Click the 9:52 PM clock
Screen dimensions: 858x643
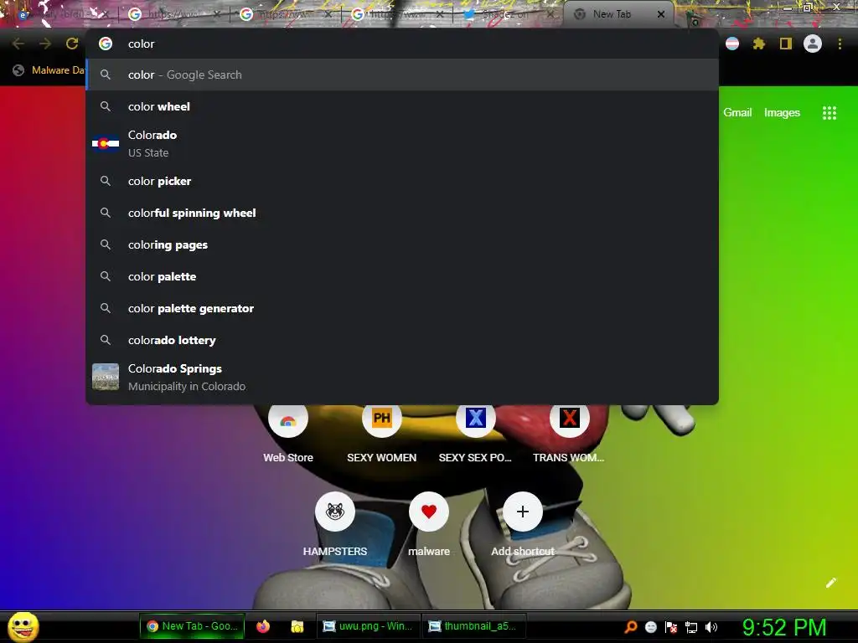(x=784, y=627)
